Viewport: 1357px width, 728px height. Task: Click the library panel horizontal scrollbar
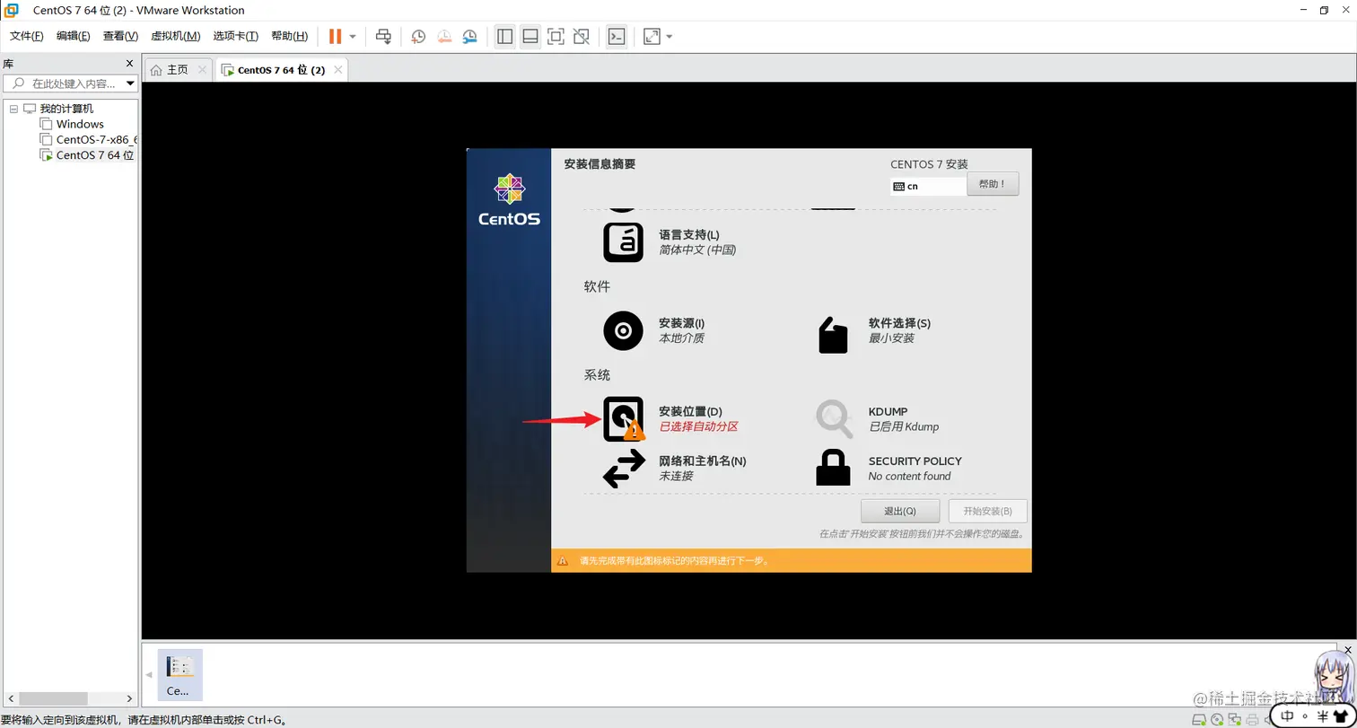point(54,697)
